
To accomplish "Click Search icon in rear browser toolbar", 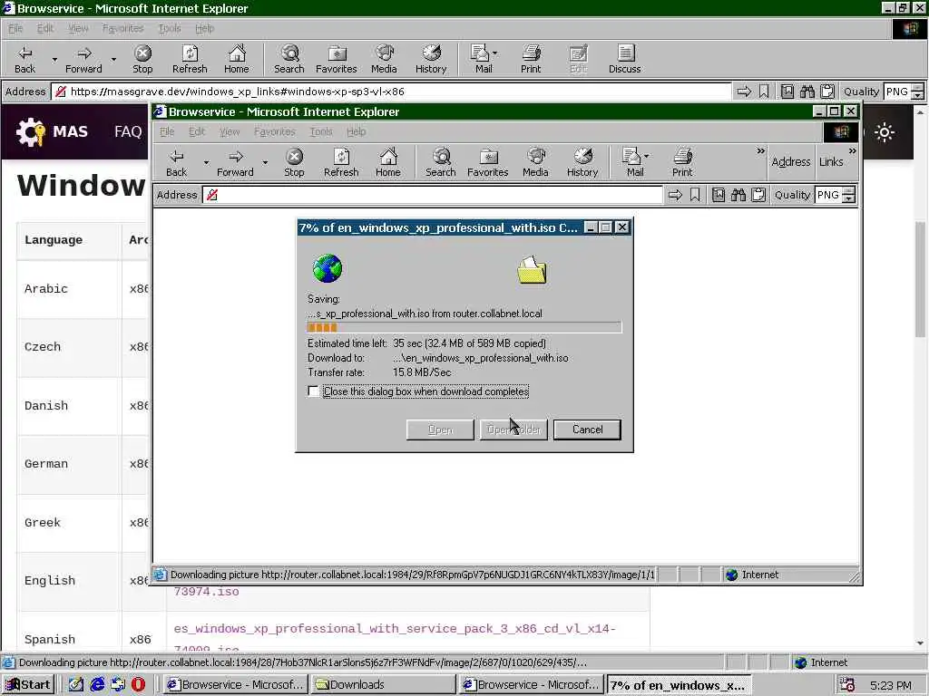I will [289, 59].
